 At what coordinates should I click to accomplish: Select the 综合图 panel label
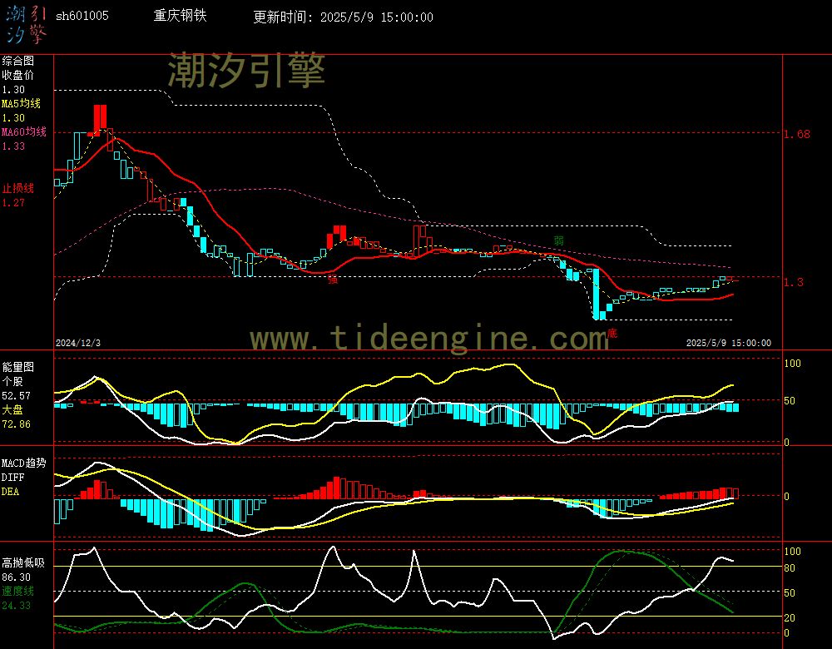click(18, 61)
